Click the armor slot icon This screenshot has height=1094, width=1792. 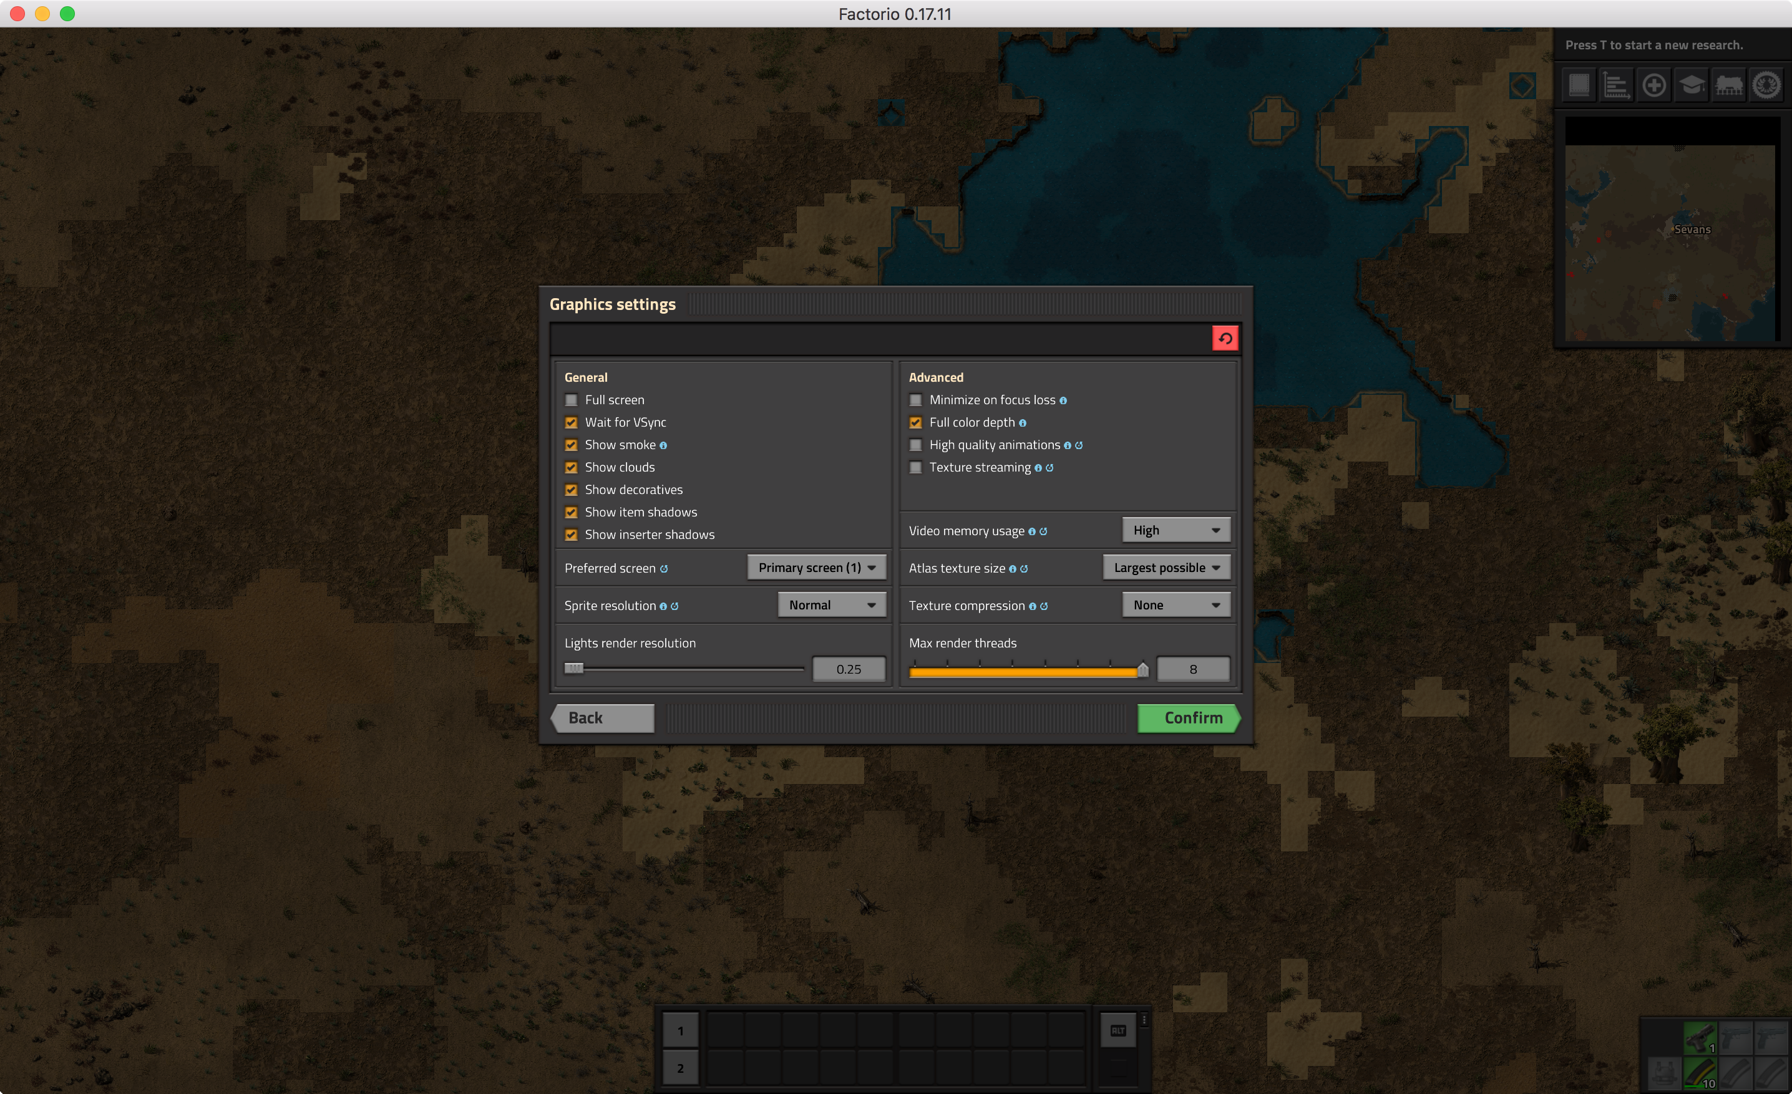(x=1663, y=1073)
